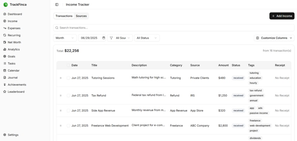Click drag handle for Tax Refund row
The image size is (297, 141).
point(60,96)
